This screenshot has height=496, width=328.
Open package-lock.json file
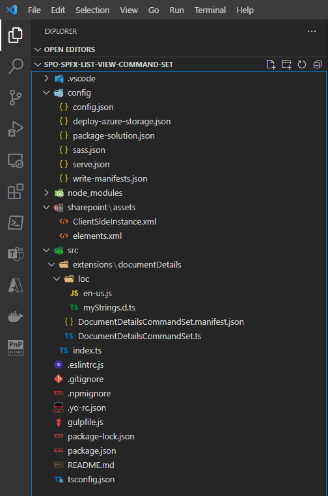[x=179, y=437]
